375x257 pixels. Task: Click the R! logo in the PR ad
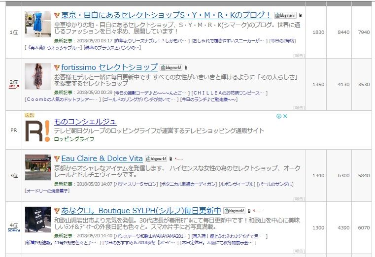(x=37, y=131)
